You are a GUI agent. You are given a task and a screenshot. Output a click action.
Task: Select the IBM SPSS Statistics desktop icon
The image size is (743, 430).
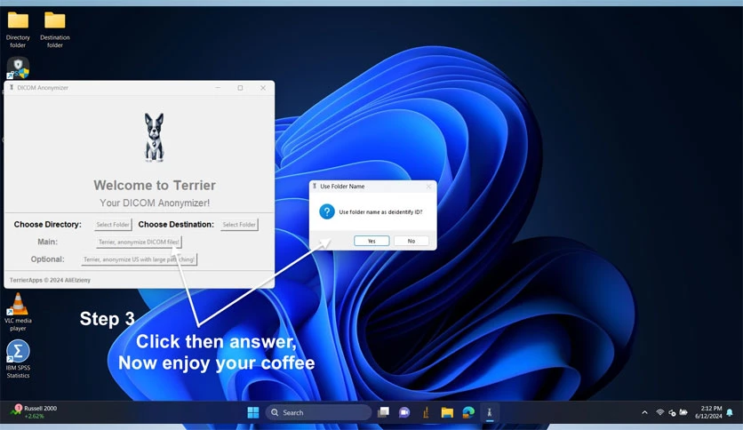point(18,359)
